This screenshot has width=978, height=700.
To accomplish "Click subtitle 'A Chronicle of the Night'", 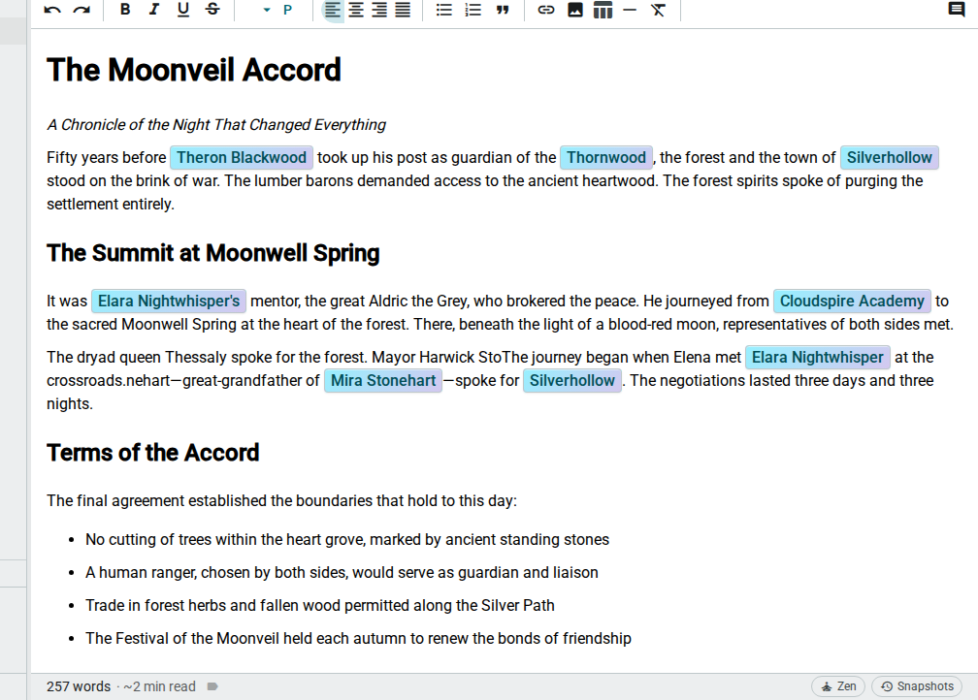I will pos(216,125).
